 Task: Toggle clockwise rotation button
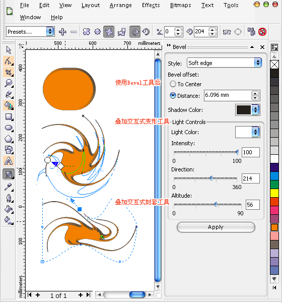[135, 32]
